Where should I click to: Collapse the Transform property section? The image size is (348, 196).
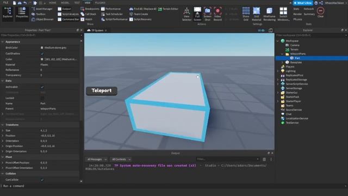tap(2, 125)
